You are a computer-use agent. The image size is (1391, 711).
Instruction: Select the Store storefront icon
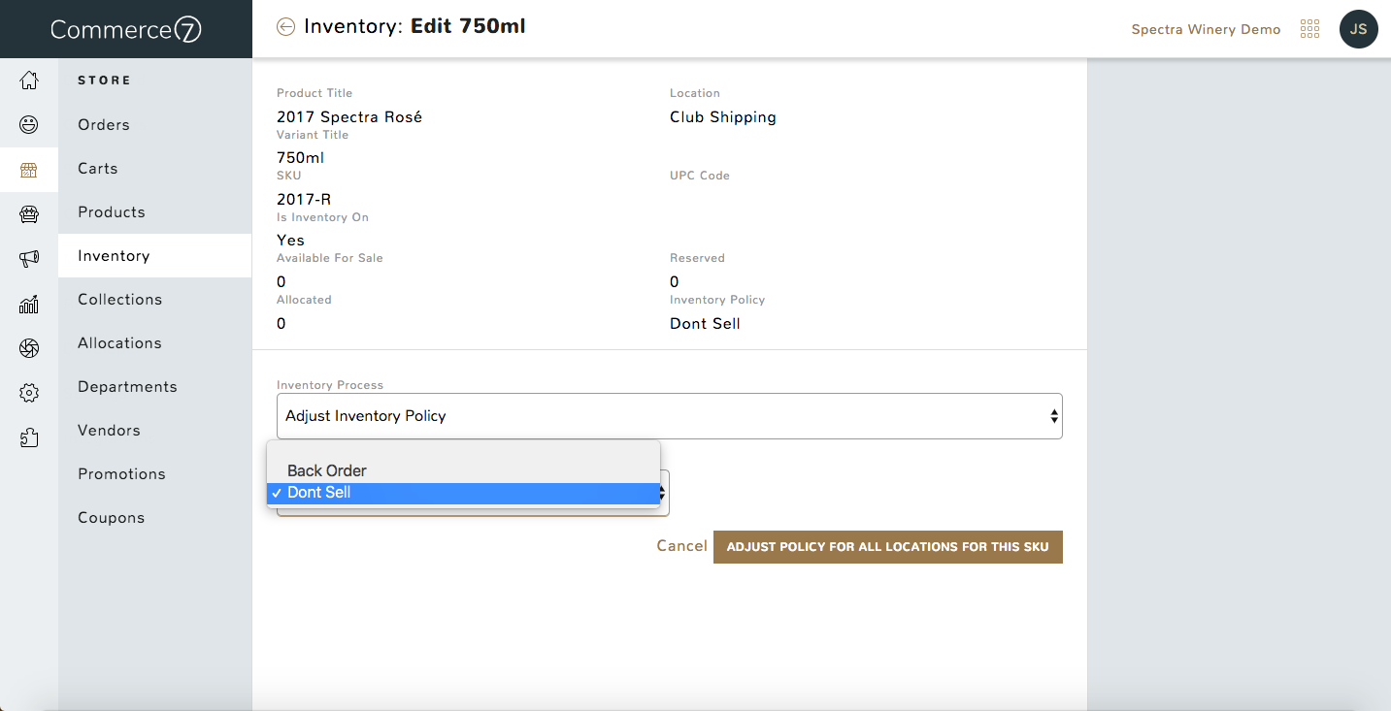(29, 171)
